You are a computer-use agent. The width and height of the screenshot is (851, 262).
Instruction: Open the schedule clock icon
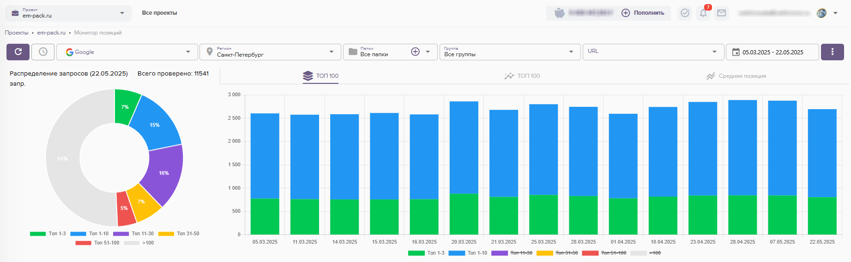click(x=43, y=52)
